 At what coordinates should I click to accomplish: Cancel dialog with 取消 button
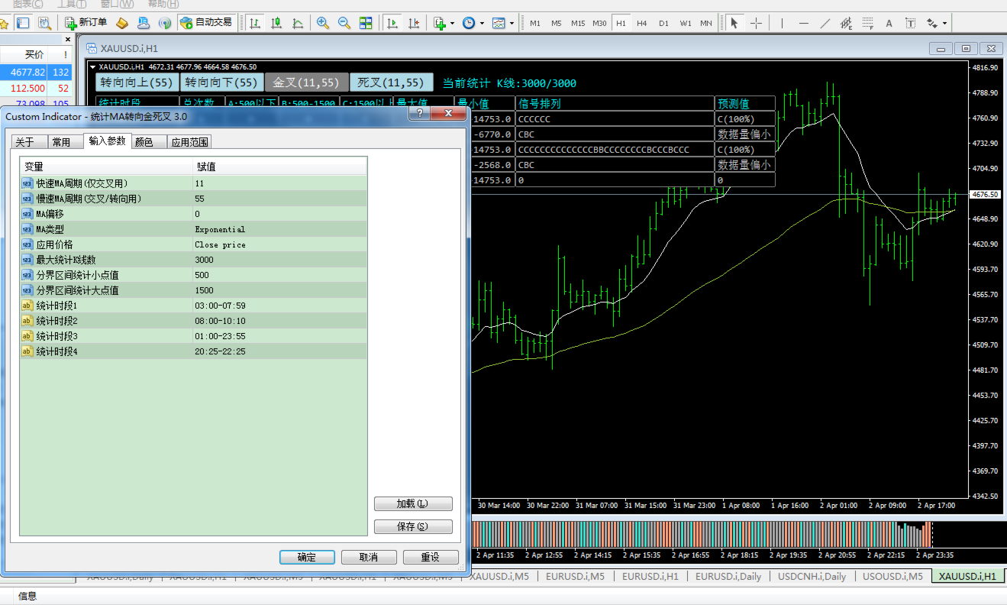click(x=369, y=558)
